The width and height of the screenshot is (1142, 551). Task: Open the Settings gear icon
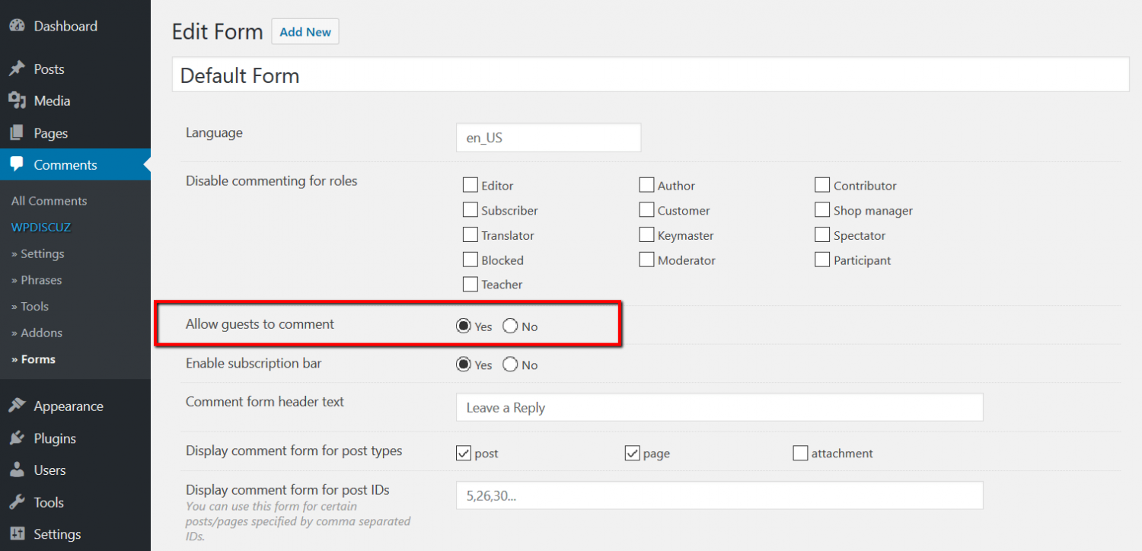(17, 533)
